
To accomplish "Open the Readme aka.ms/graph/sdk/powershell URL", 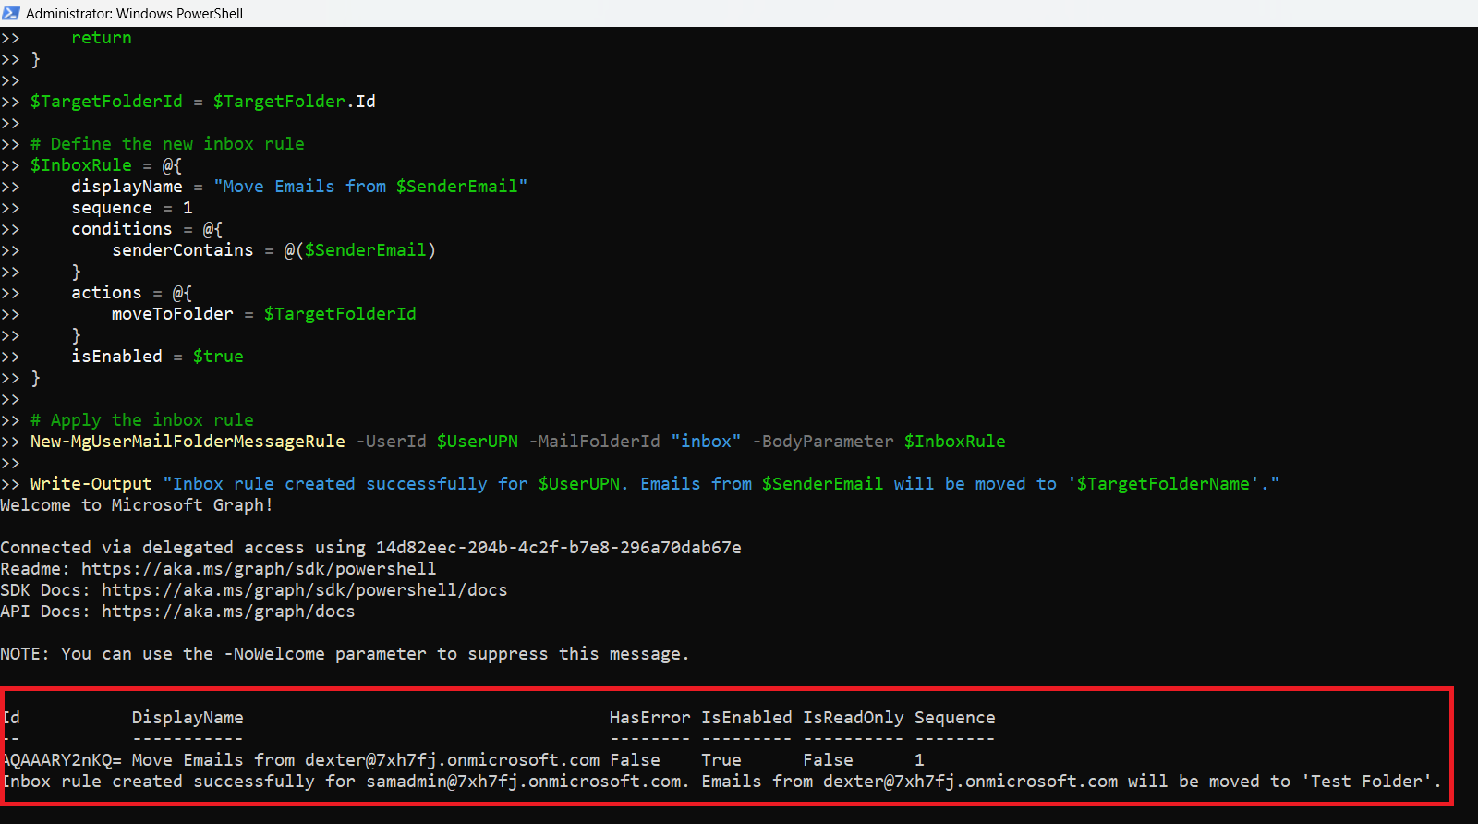I will point(259,569).
